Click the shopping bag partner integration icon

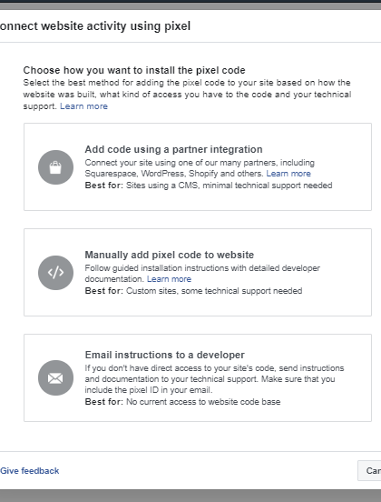click(55, 167)
